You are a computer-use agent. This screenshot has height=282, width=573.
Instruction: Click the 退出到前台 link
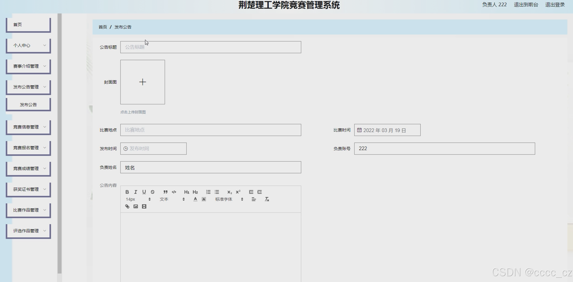coord(526,5)
